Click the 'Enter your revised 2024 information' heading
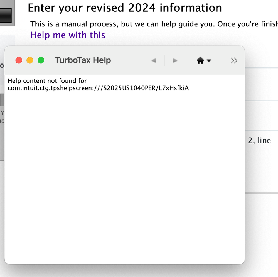 (x=125, y=8)
